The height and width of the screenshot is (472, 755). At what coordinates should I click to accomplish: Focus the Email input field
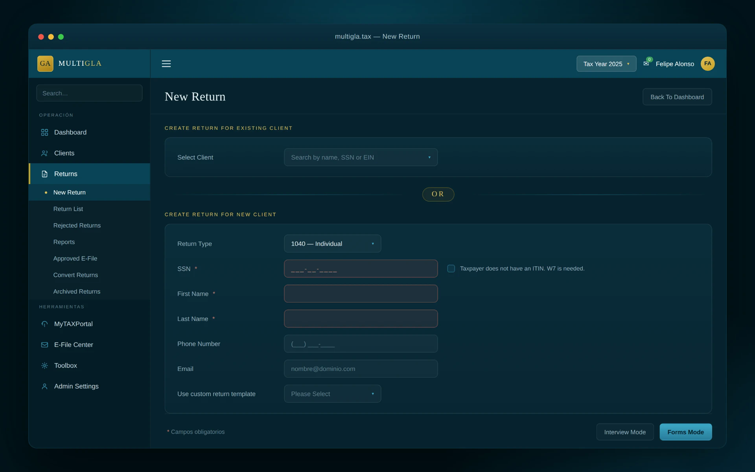361,369
